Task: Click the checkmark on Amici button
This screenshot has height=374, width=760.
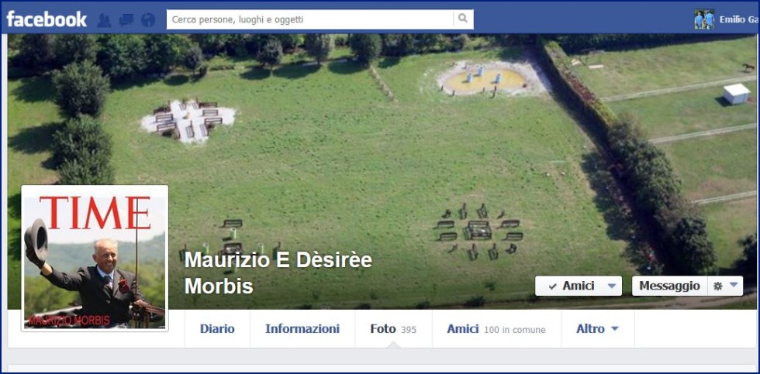Action: click(552, 287)
